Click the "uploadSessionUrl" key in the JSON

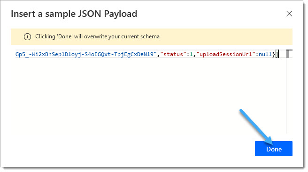click(226, 54)
